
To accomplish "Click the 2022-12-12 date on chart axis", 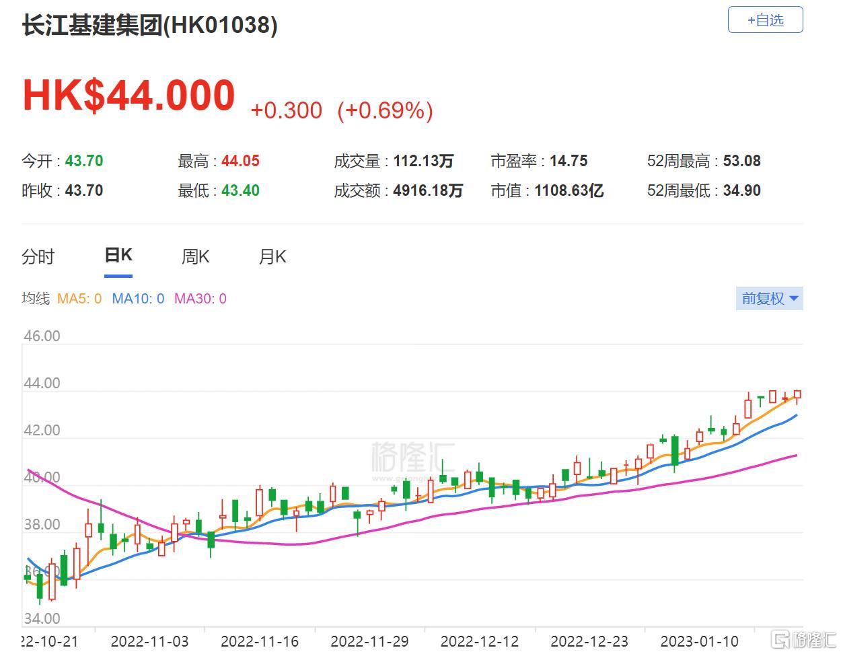I will click(x=480, y=641).
